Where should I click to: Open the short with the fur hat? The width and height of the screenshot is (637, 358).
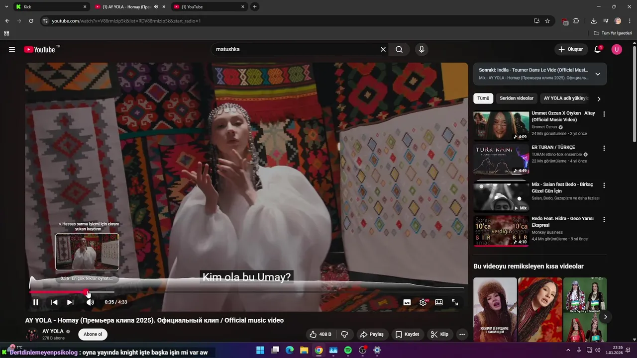(x=495, y=309)
